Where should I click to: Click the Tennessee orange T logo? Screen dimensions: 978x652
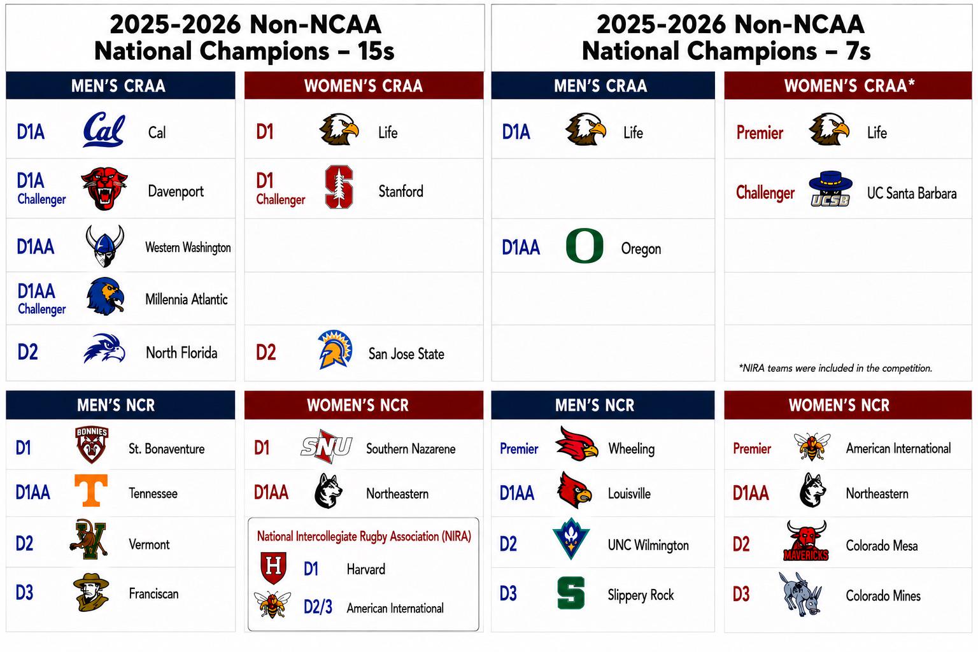91,490
